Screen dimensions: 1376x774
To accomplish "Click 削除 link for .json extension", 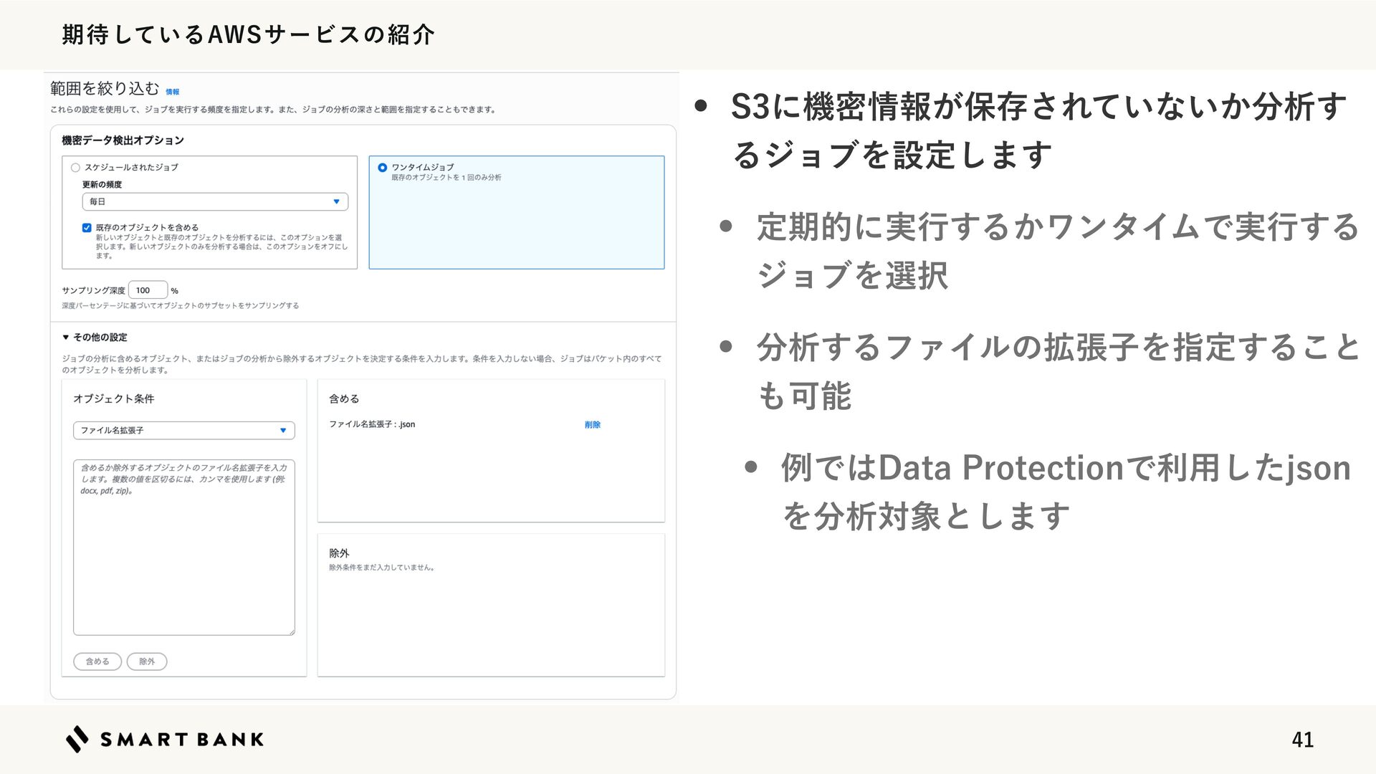I will point(592,425).
